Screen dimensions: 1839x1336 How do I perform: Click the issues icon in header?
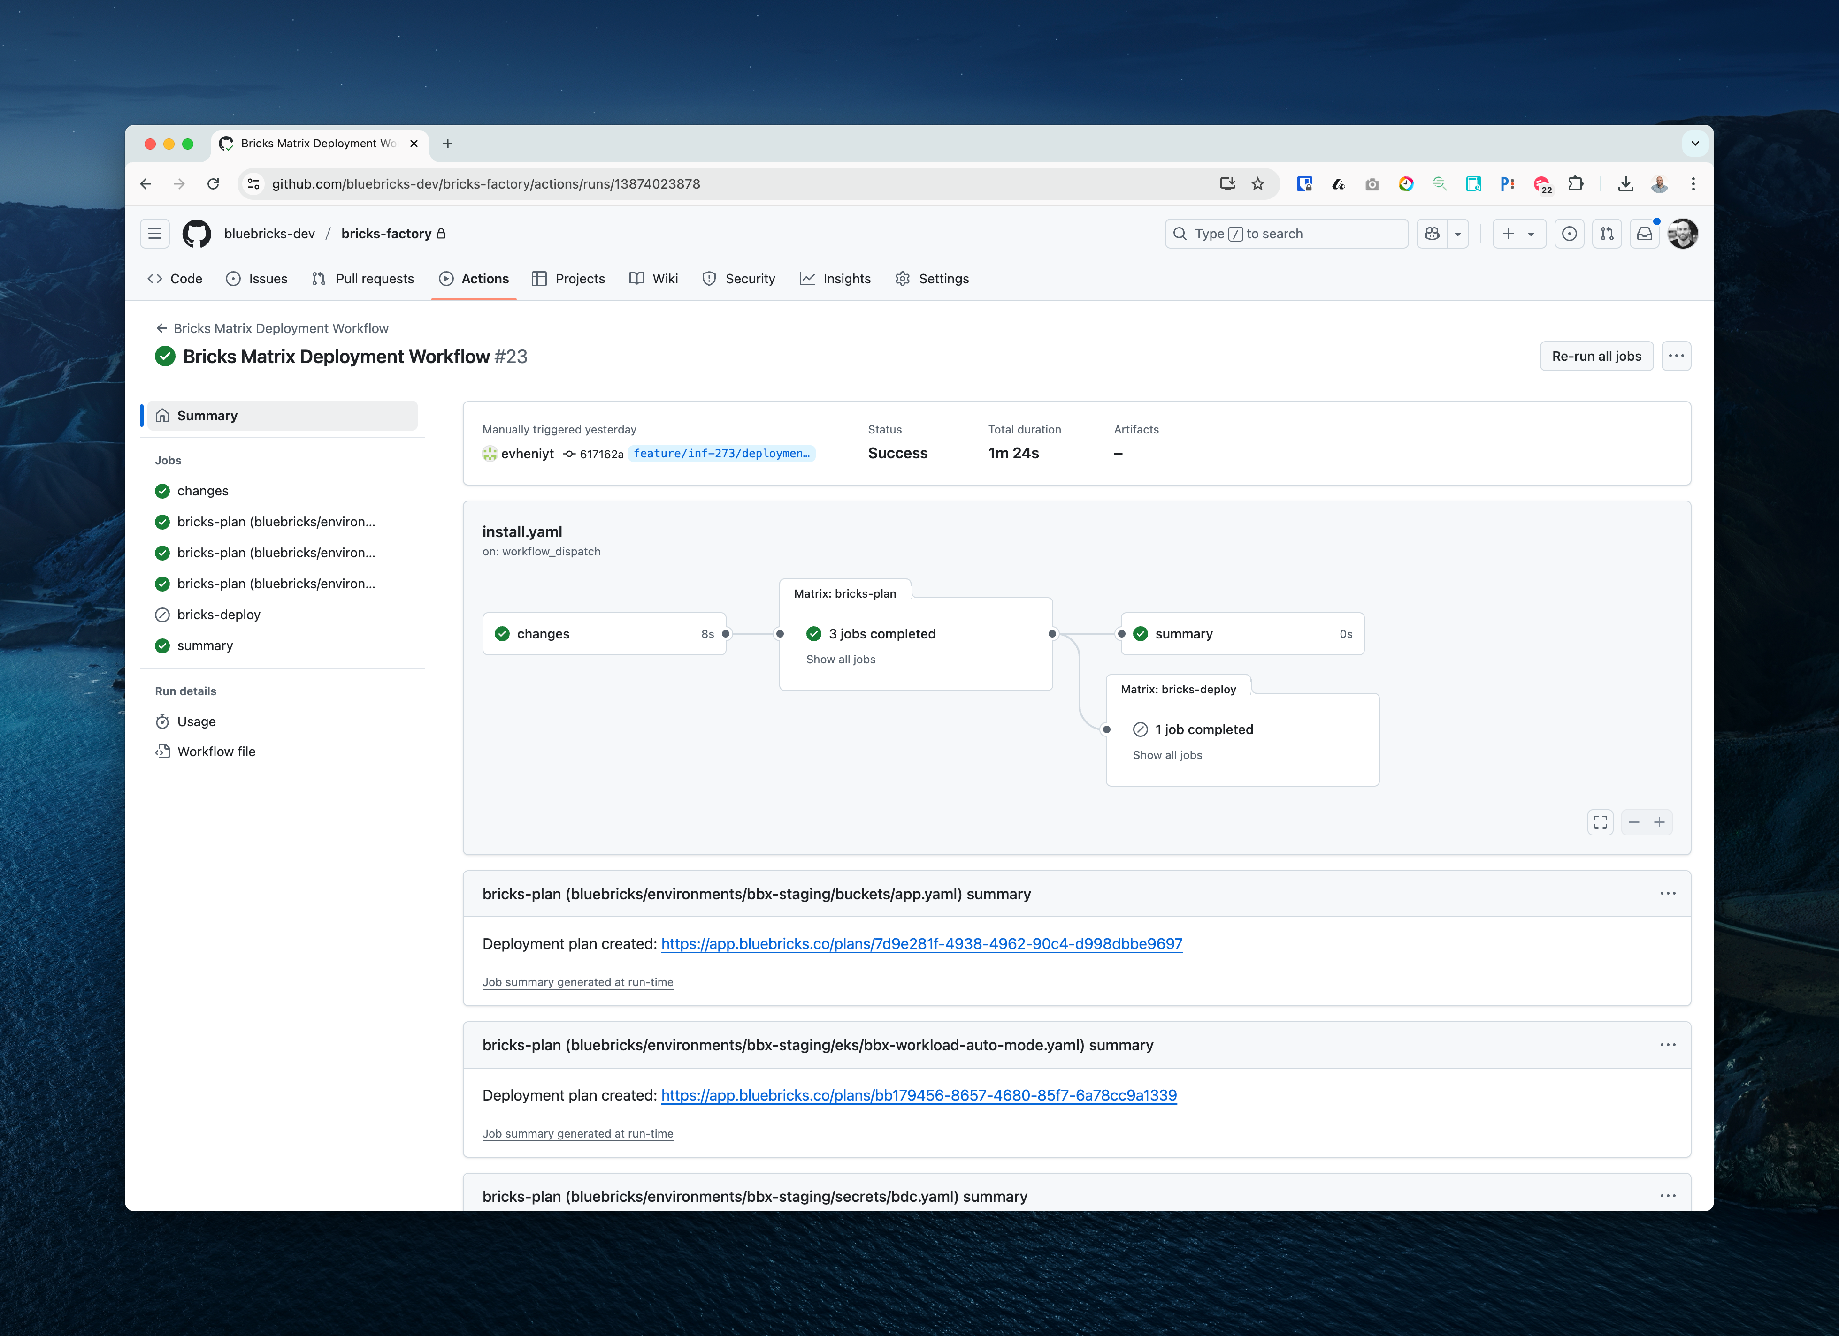(1570, 233)
